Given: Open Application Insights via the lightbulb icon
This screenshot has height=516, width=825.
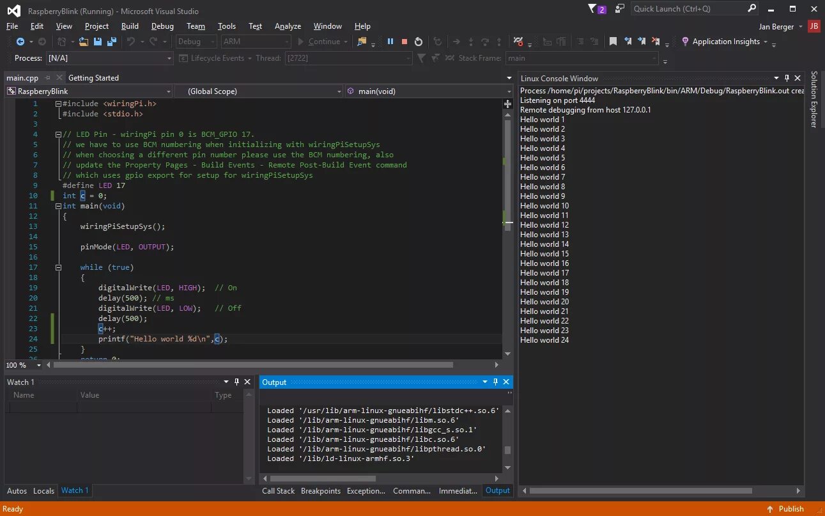Looking at the screenshot, I should coord(684,41).
